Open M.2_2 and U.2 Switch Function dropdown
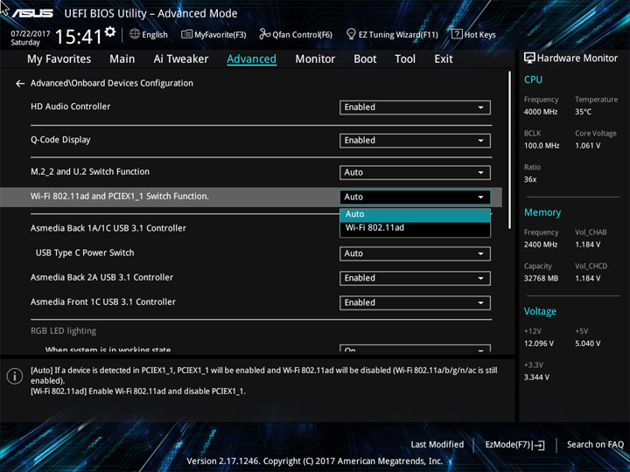The image size is (630, 472). 415,172
